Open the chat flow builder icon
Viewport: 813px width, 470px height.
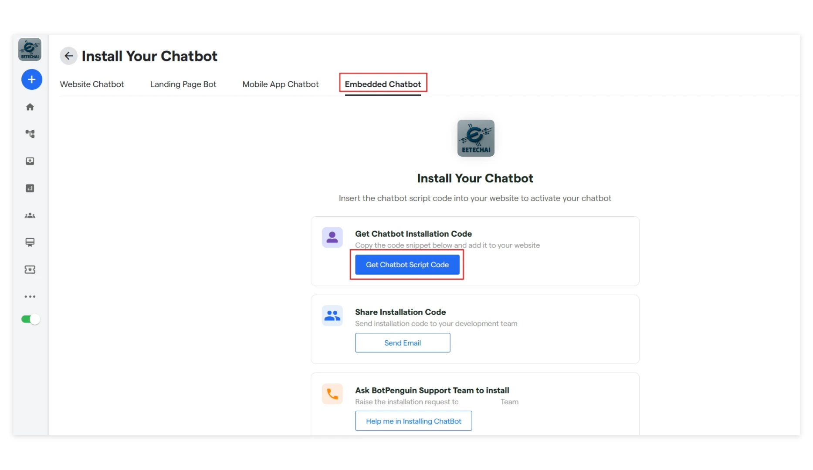[30, 134]
